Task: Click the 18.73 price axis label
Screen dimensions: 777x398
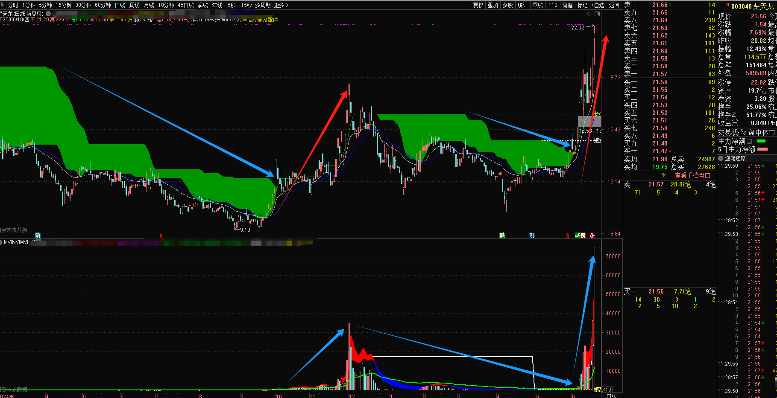Action: 614,78
